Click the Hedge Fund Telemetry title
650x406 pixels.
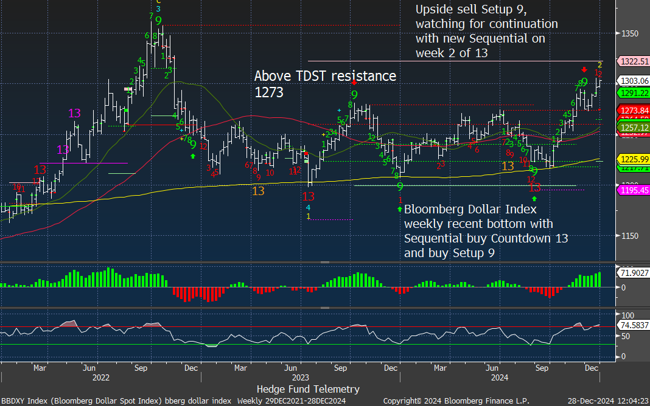pos(308,389)
